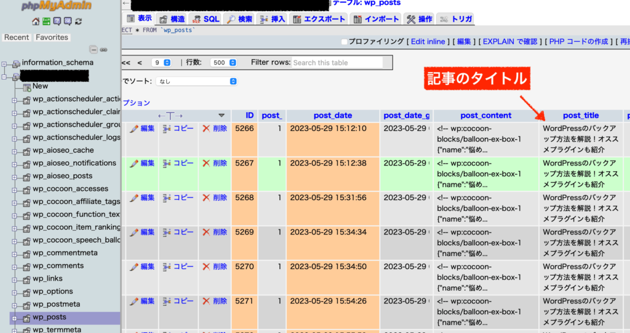Click the PHP コードの作成 link
630x333 pixels.
pyautogui.click(x=578, y=42)
